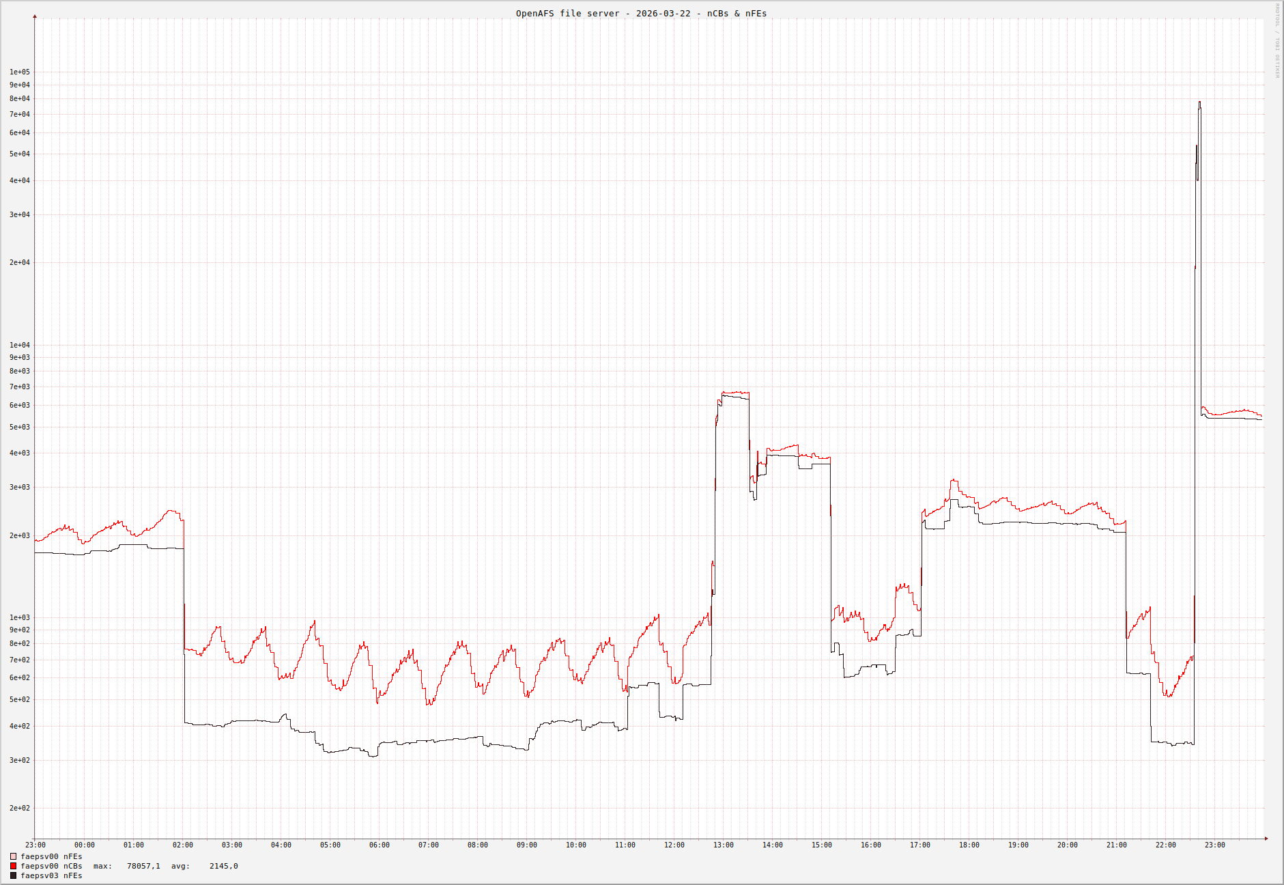Click the arrowhead atop the y-axis
The height and width of the screenshot is (885, 1284).
(x=35, y=16)
